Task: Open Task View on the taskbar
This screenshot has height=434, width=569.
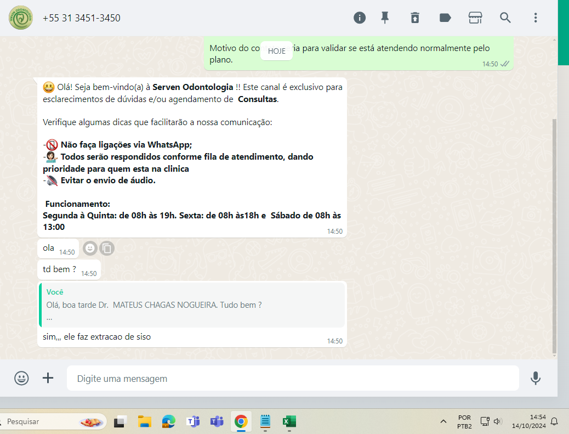Action: coord(120,421)
